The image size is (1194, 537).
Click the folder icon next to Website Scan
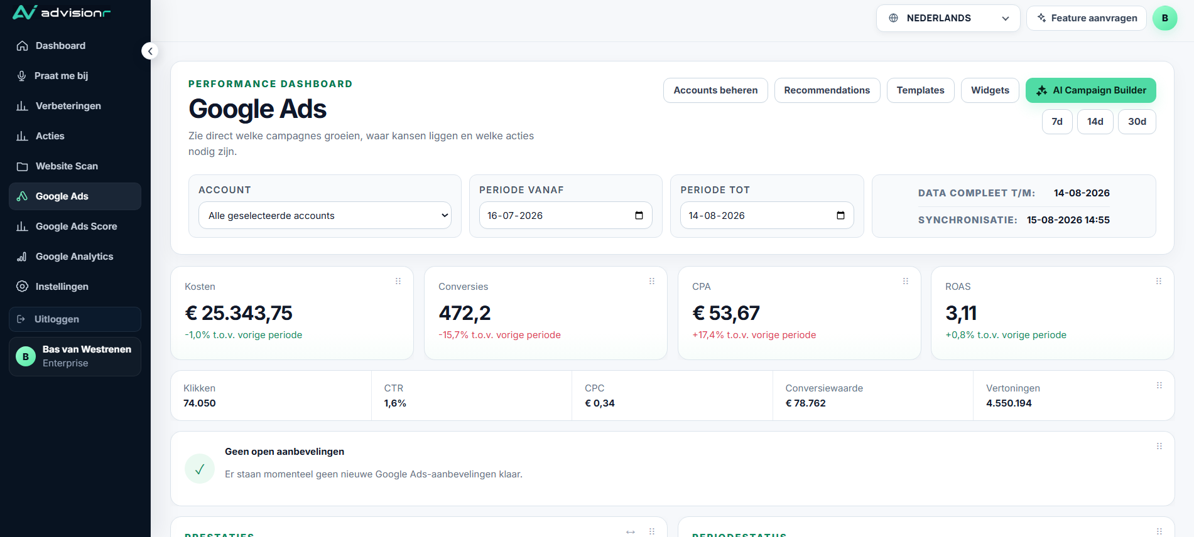pos(22,166)
